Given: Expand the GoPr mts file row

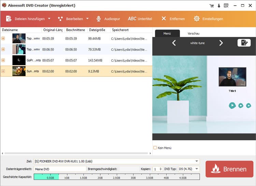Looking at the screenshot, I should [x=3, y=60].
